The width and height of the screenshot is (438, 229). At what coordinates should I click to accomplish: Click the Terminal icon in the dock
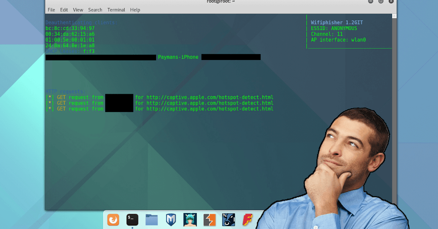(x=132, y=220)
